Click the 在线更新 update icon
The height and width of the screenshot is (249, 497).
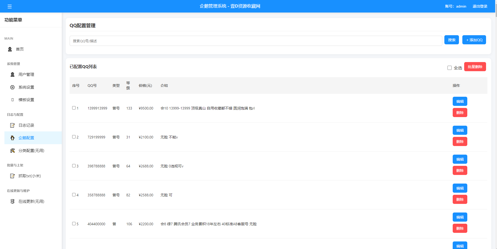(12, 201)
